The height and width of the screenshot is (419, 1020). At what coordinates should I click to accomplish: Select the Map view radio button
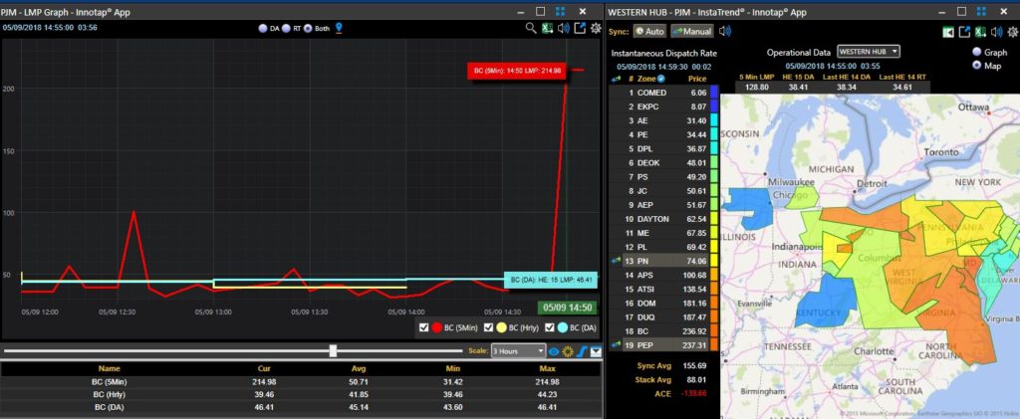(x=977, y=66)
